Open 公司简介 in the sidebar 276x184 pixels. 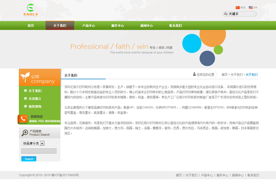pos(35,99)
